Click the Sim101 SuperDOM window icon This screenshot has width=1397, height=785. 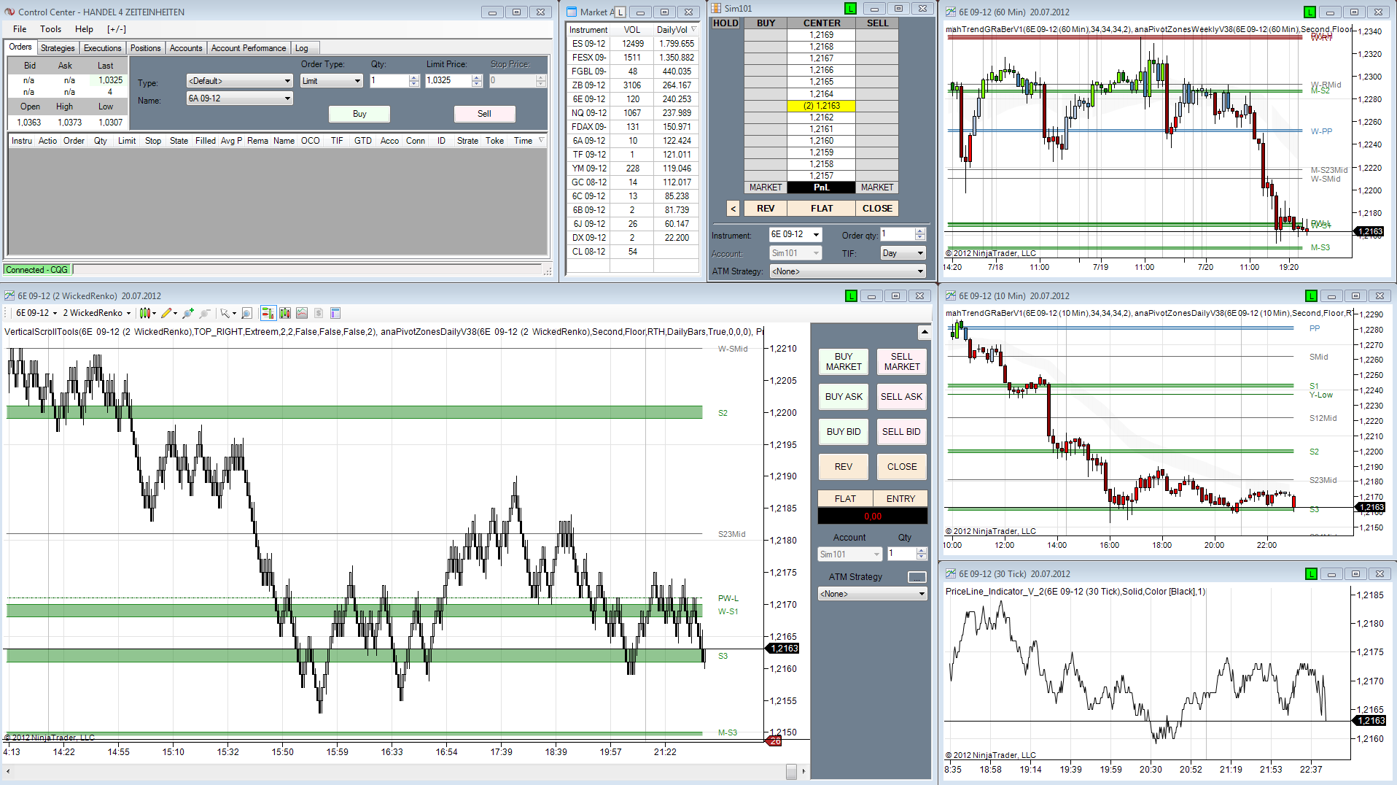pos(716,8)
